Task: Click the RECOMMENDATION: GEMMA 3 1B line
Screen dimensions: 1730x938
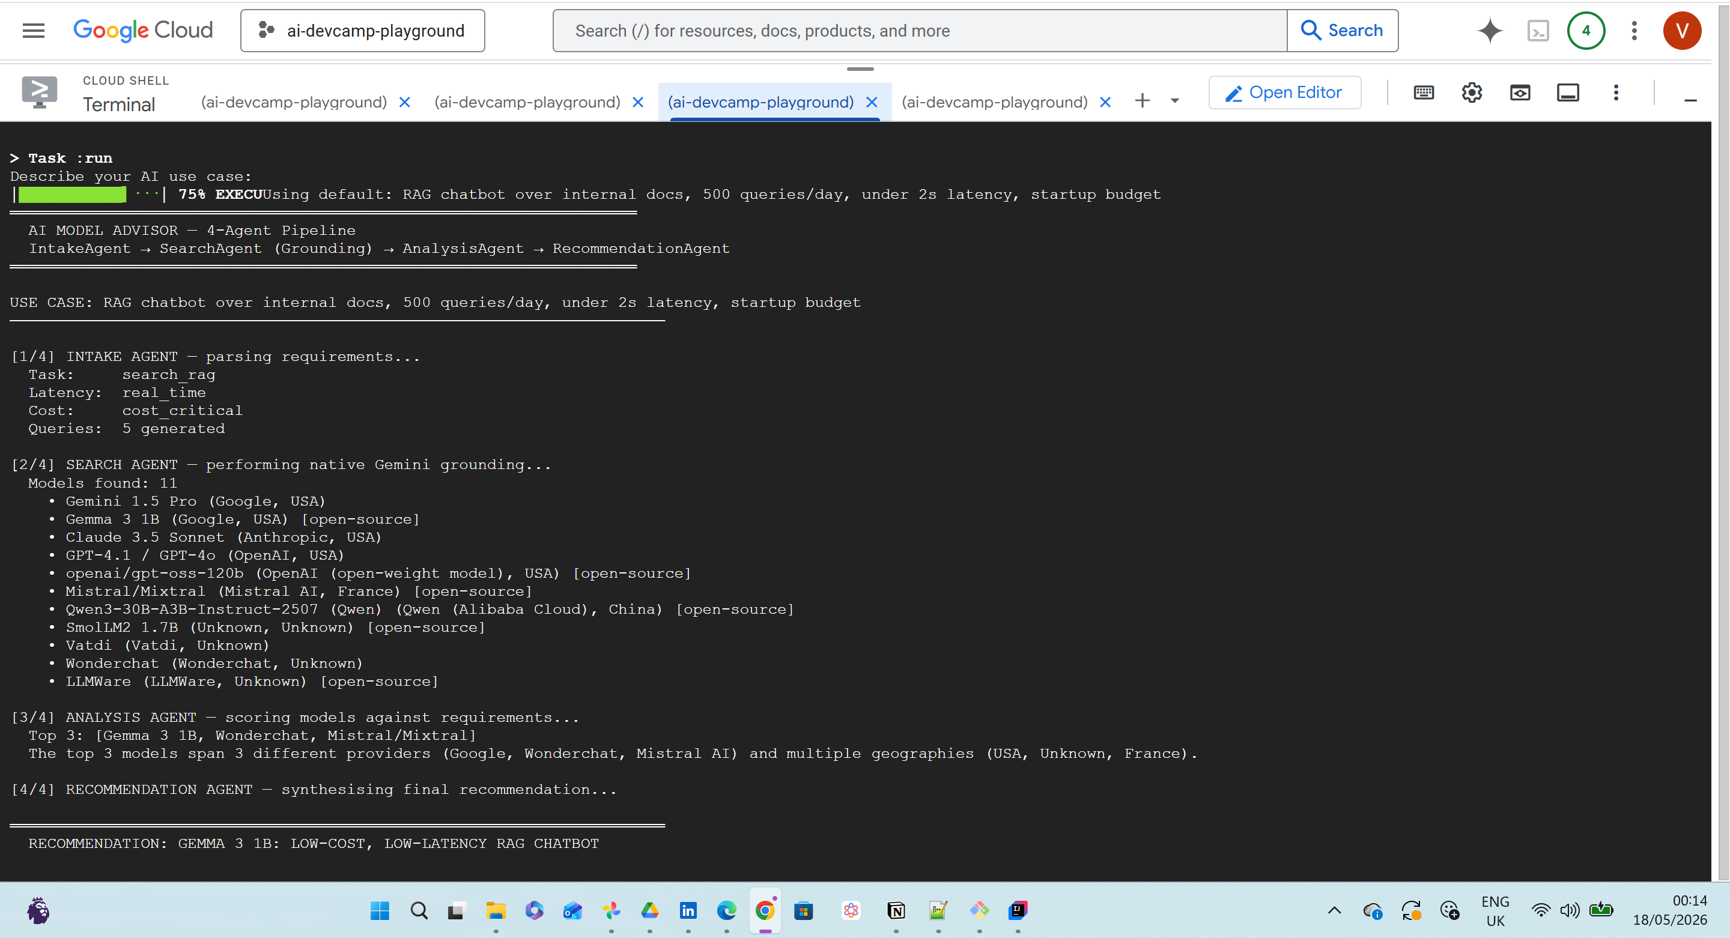Action: [x=314, y=843]
